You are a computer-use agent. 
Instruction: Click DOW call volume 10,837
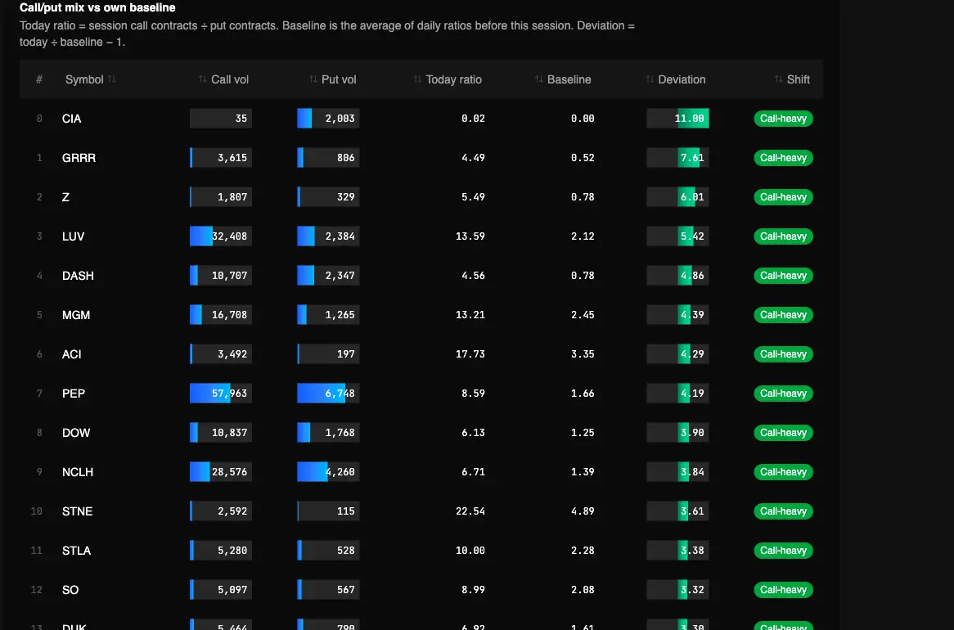[x=221, y=433]
